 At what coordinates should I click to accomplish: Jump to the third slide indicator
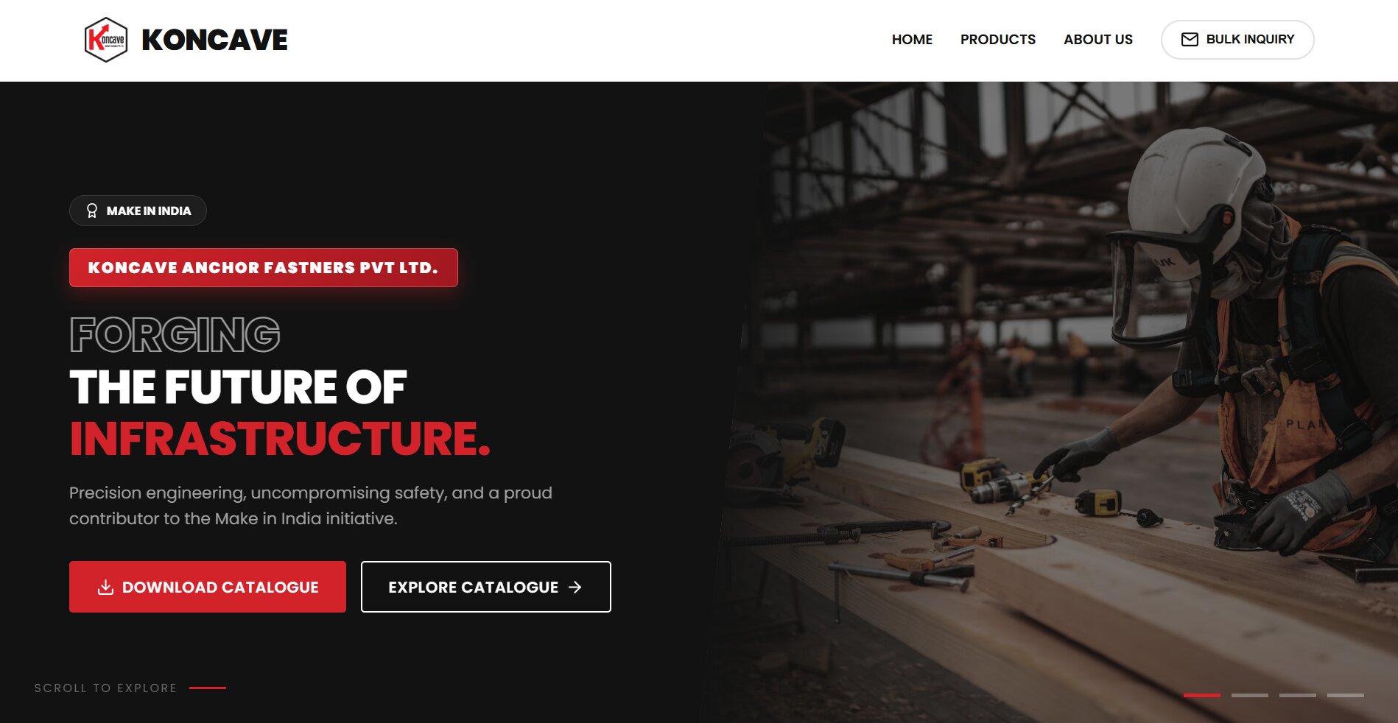point(1298,695)
